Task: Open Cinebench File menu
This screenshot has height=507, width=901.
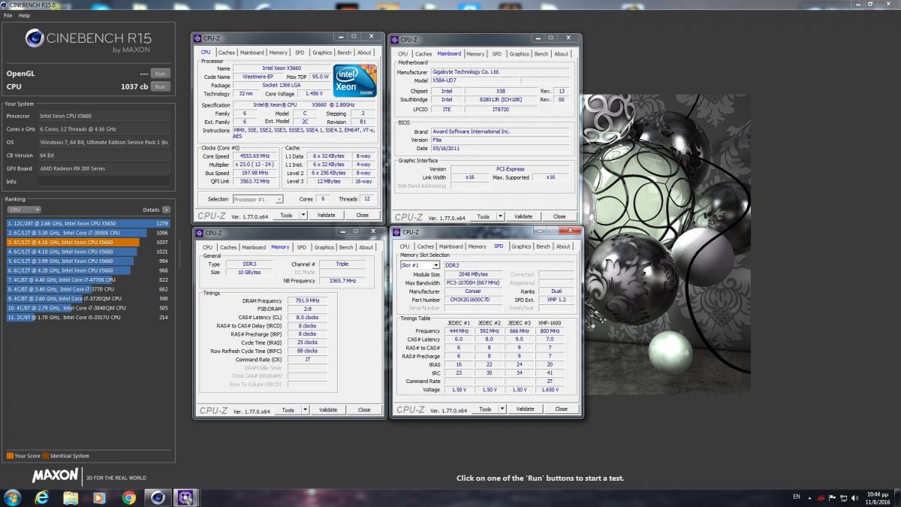Action: point(8,15)
